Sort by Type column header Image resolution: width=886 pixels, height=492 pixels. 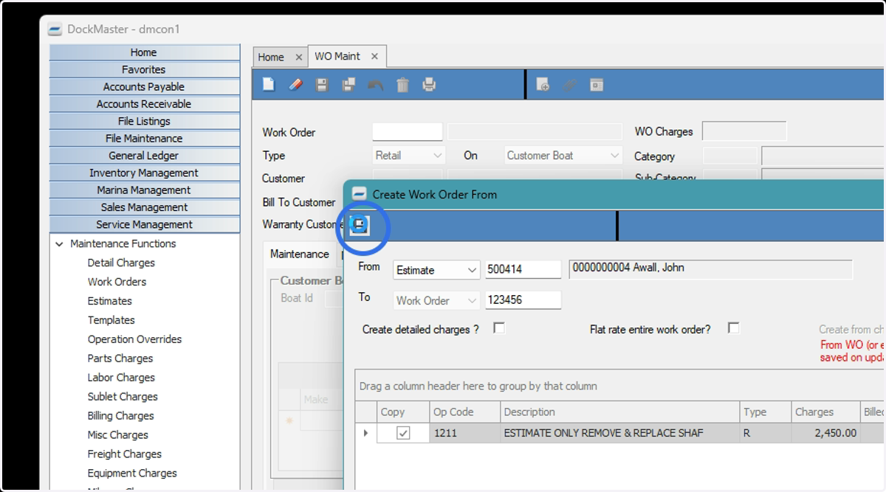(x=765, y=412)
